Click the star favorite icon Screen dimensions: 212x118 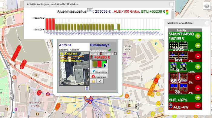[93, 81]
